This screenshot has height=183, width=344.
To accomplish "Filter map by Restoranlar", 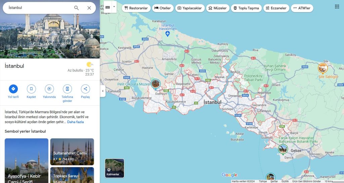I will (x=136, y=8).
